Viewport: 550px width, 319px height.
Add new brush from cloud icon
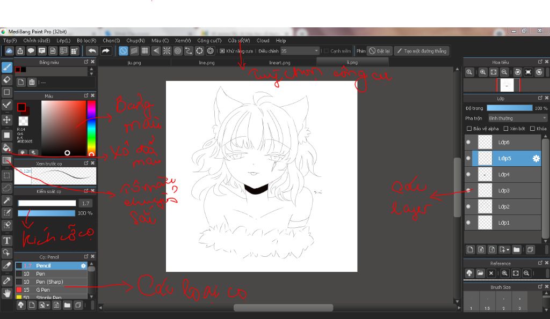tap(21, 305)
